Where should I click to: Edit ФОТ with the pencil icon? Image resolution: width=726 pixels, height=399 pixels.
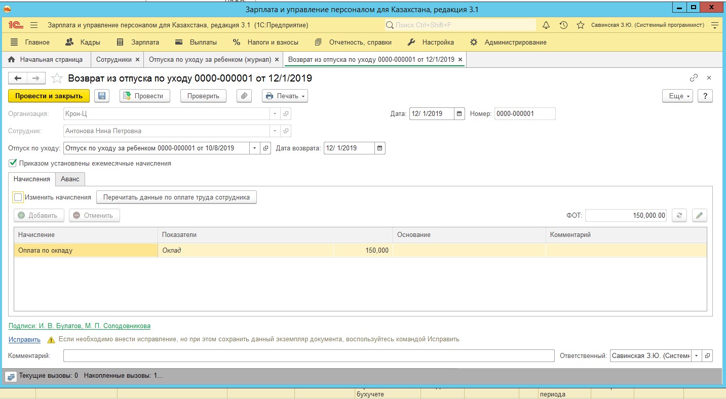pyautogui.click(x=699, y=215)
